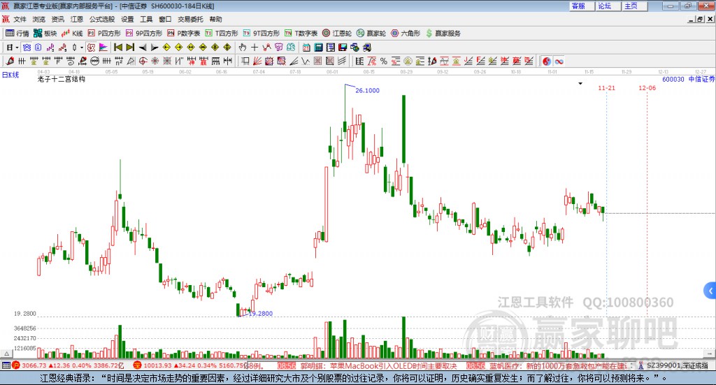Open the 六角形 hexagon tool

(x=406, y=34)
